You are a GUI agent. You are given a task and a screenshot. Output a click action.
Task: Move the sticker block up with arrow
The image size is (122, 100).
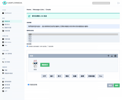(109, 56)
